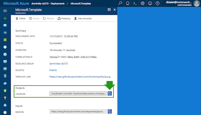The height and width of the screenshot is (115, 201).
Task: Click the Summary section heading
Action: coord(21,31)
